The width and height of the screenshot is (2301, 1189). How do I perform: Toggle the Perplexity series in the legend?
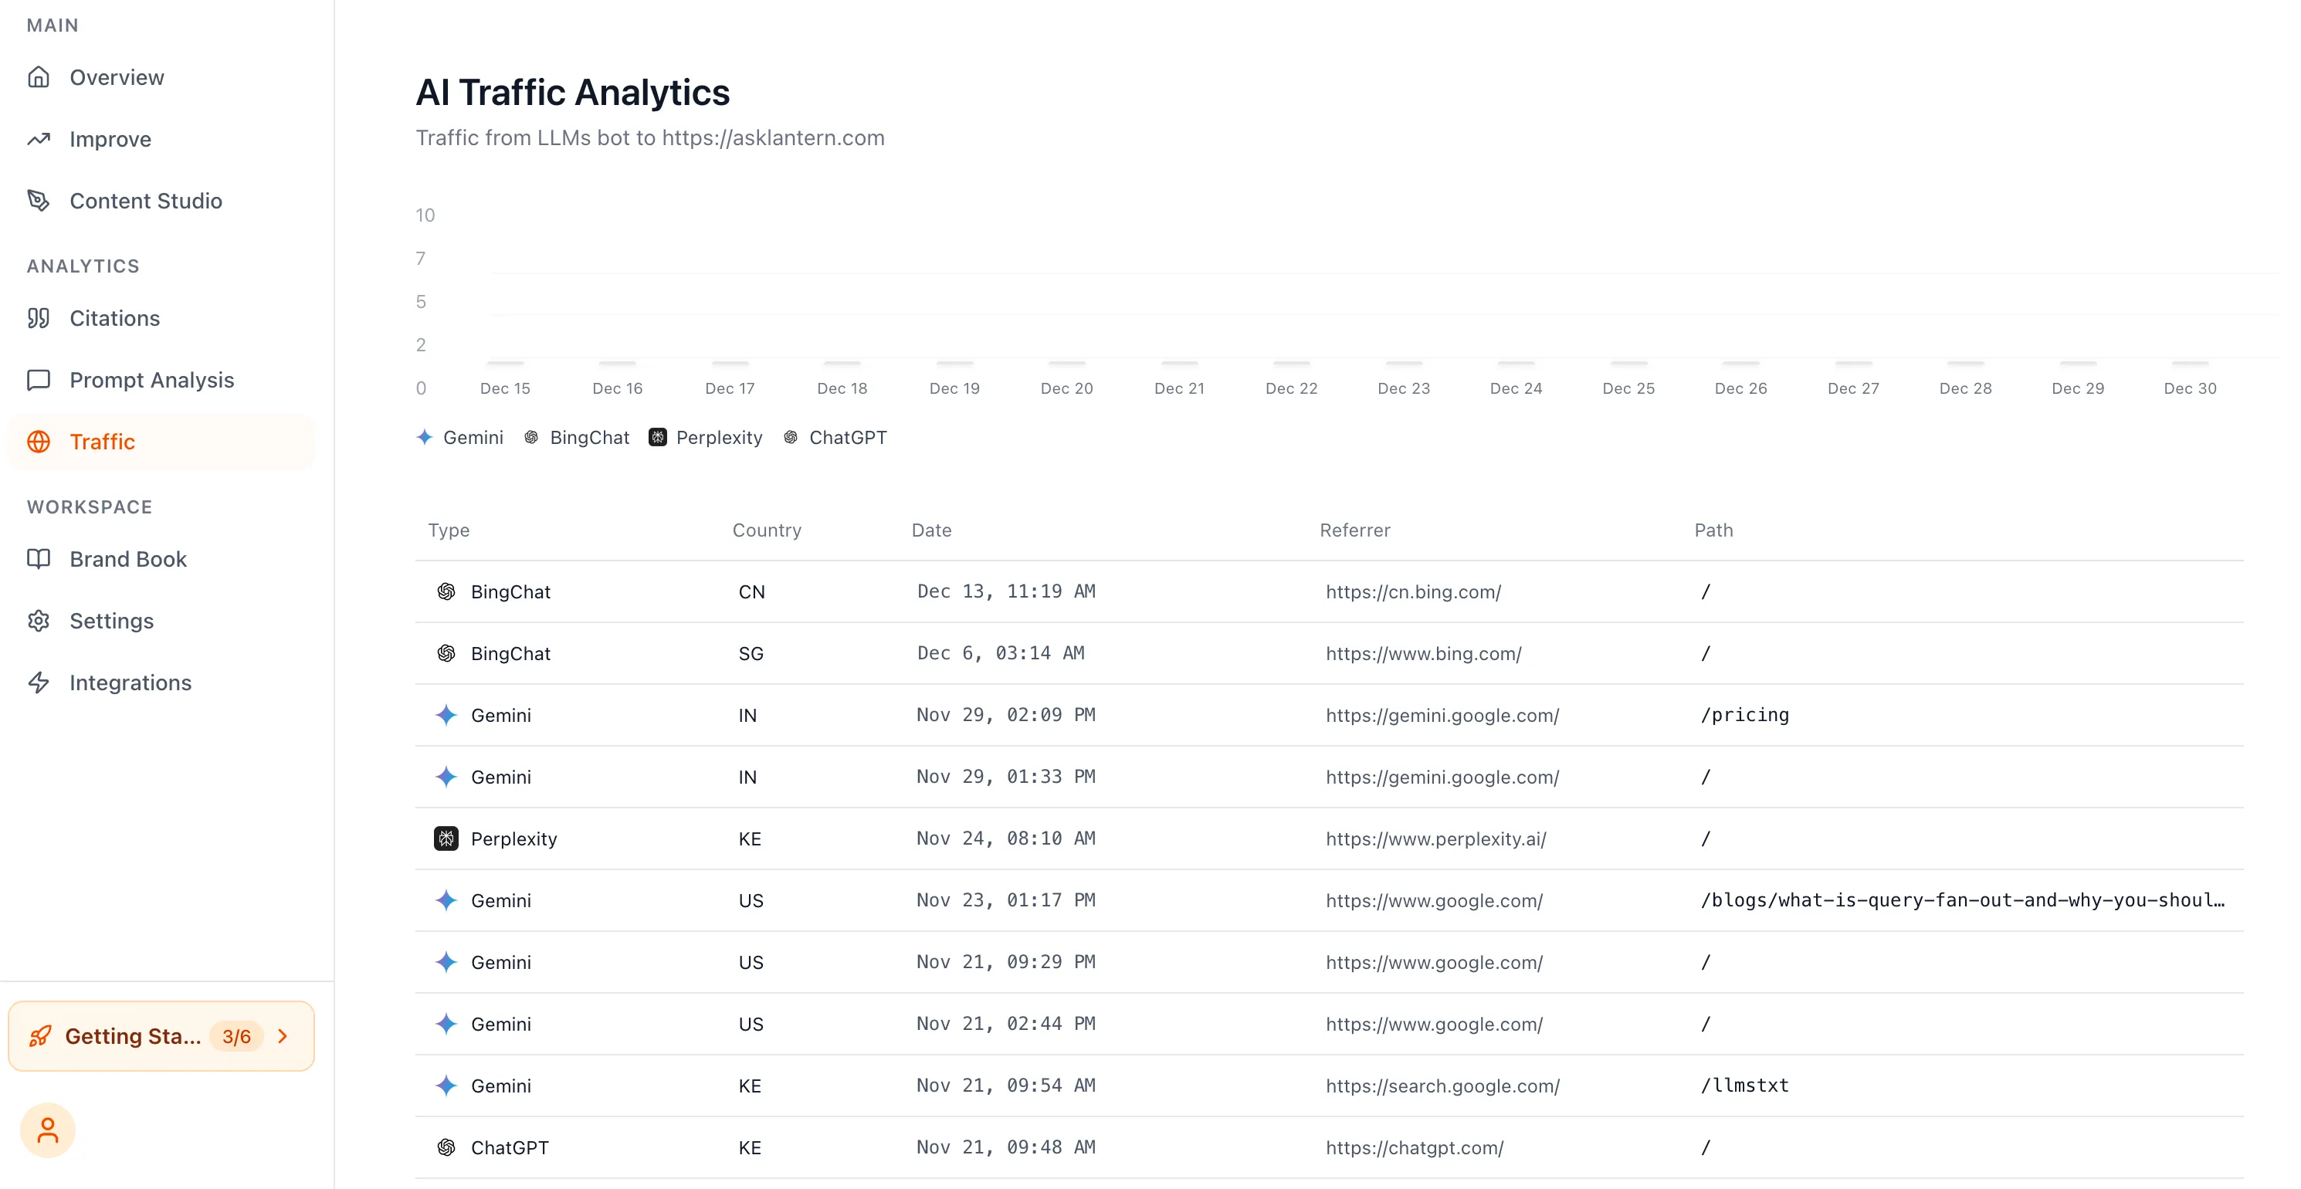(706, 437)
